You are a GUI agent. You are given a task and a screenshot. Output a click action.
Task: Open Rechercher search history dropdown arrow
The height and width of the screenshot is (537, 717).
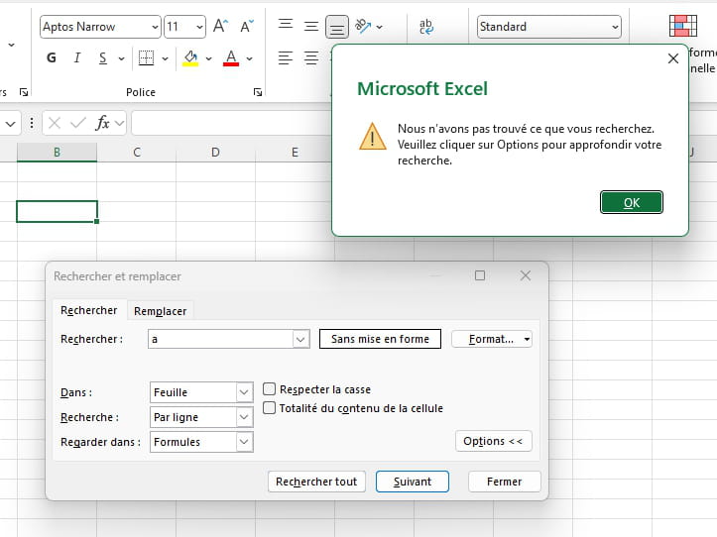coord(300,339)
